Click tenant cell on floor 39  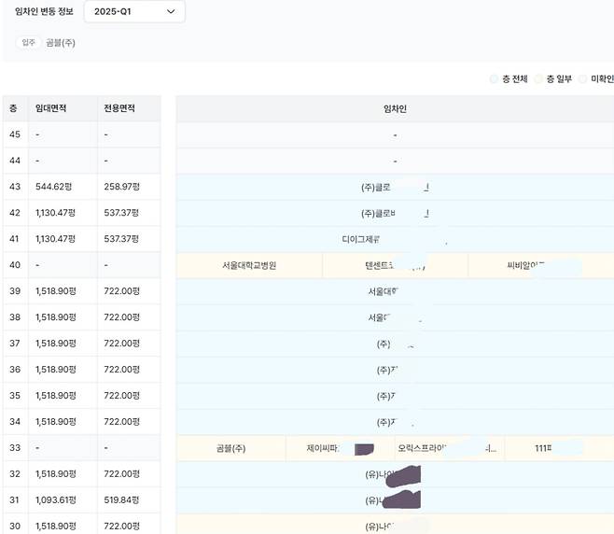tap(395, 291)
